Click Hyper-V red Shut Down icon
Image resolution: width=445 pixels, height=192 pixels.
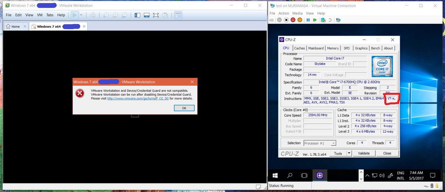click(293, 20)
